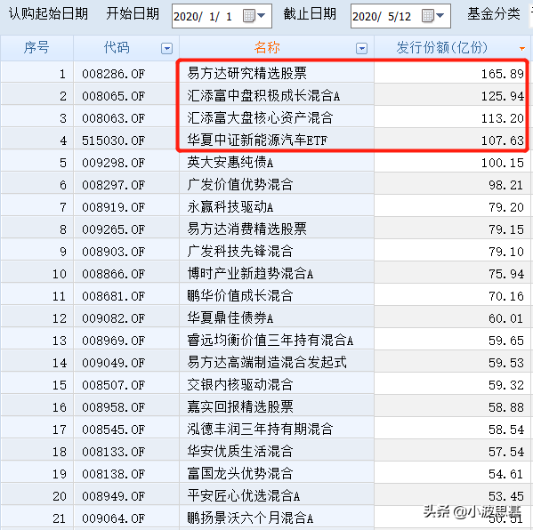This screenshot has width=533, height=530.
Task: Select fund 华安优质生活混合
Action: click(240, 452)
